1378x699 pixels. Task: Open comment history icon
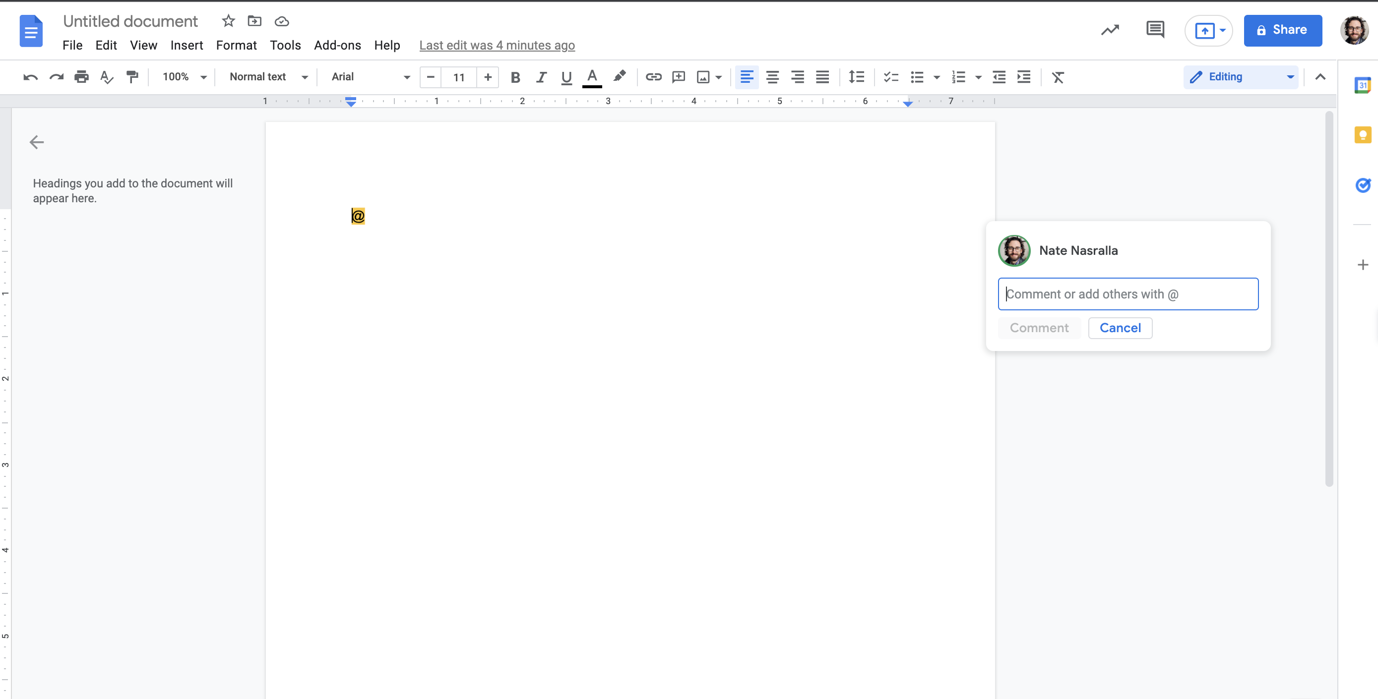[x=1155, y=30]
